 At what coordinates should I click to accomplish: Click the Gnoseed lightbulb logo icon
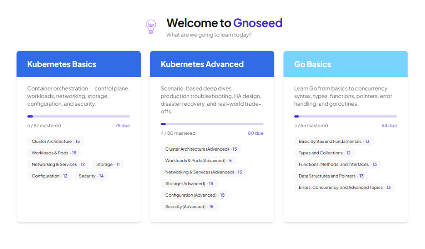pyautogui.click(x=151, y=27)
